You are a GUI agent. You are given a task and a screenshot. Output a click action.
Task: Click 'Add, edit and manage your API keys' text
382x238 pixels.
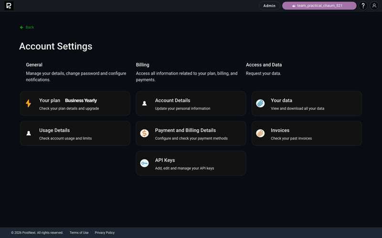[184, 169]
